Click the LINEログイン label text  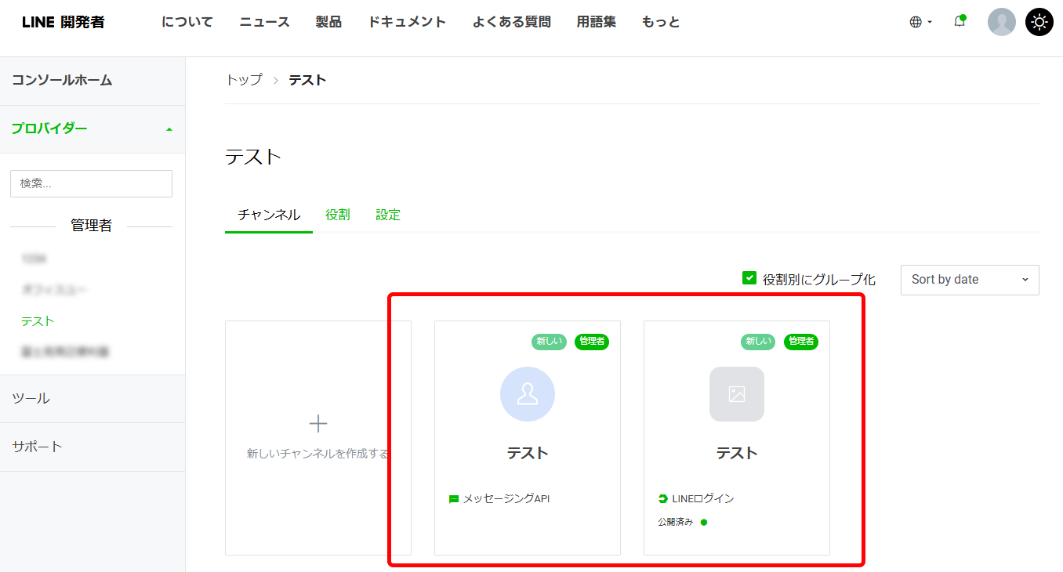(703, 499)
